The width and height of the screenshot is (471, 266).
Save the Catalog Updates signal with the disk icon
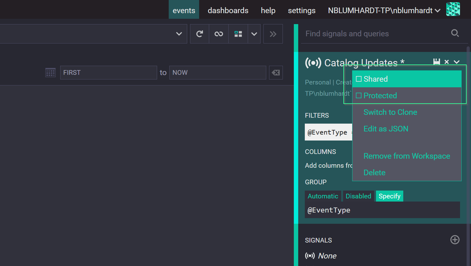[437, 62]
